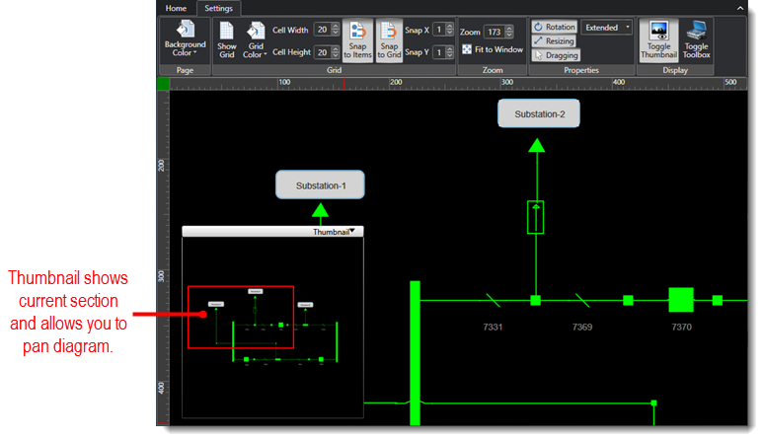Toggle the Dragging property
The width and height of the screenshot is (763, 441).
pyautogui.click(x=554, y=55)
